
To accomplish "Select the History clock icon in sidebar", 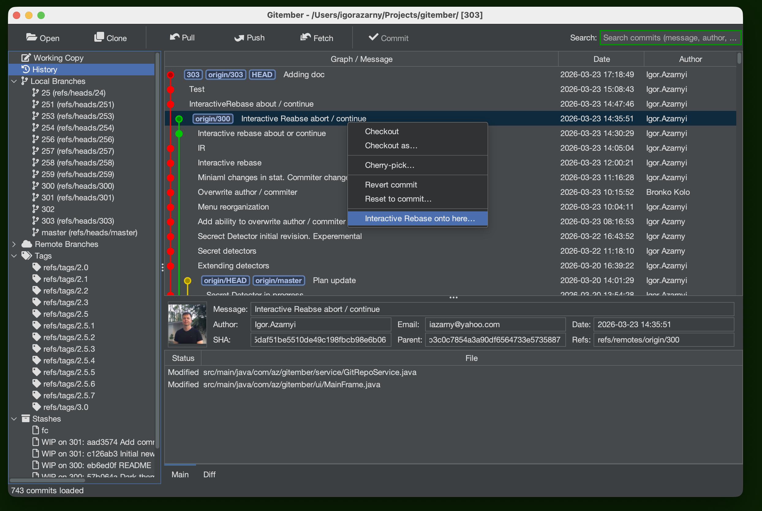I will pos(26,69).
